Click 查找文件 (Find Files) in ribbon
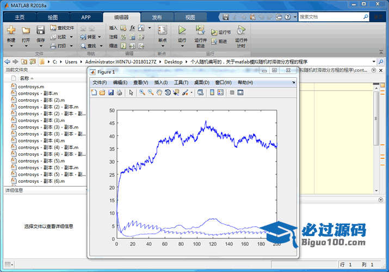This screenshot has width=389, height=272. (x=62, y=28)
